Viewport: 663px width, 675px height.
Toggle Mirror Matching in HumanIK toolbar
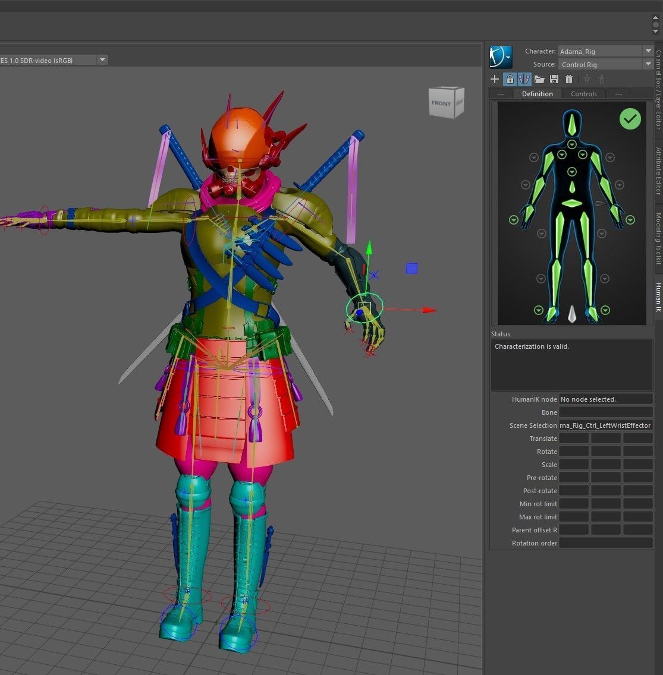point(524,79)
